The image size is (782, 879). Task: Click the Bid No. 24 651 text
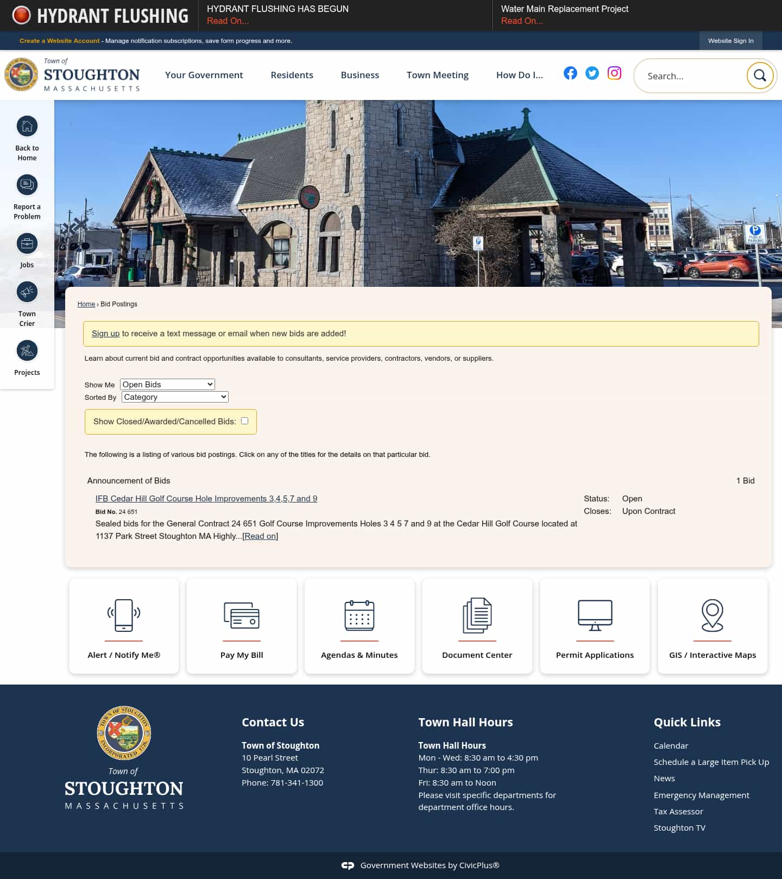coord(116,512)
